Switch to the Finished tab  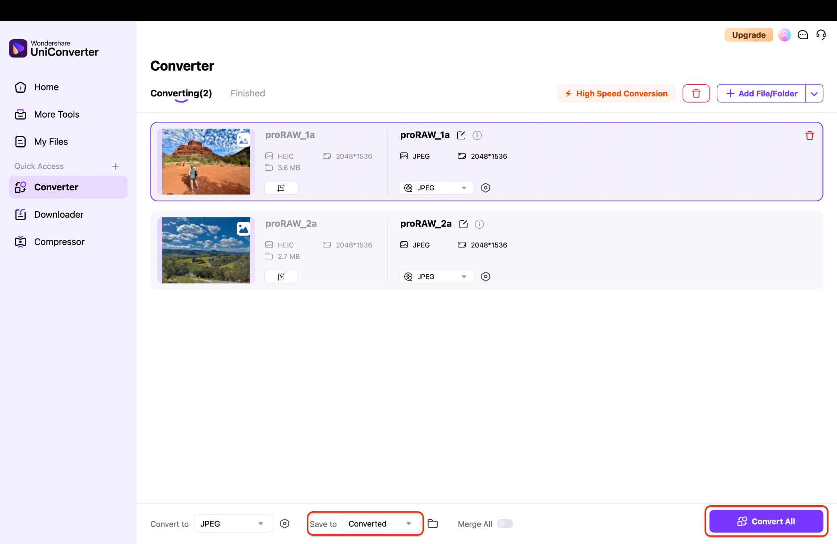pyautogui.click(x=247, y=93)
